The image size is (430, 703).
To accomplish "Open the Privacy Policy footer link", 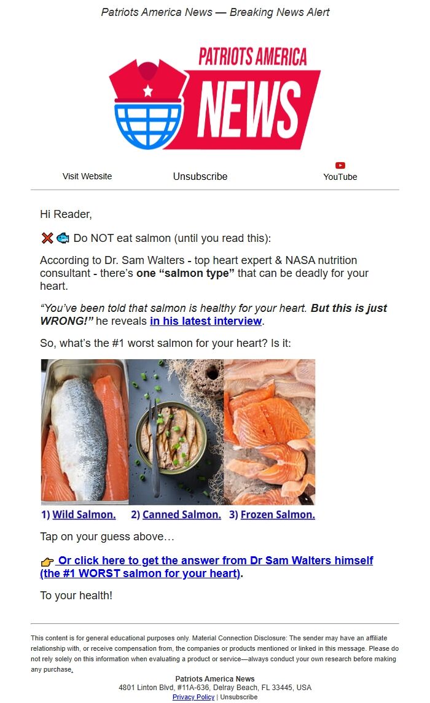I will coord(193,697).
